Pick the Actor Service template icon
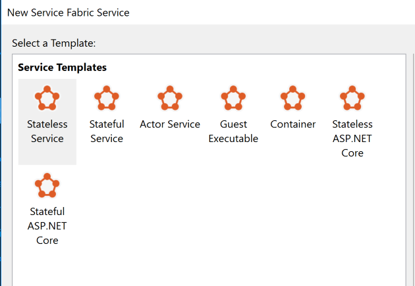415x286 pixels. [x=170, y=98]
